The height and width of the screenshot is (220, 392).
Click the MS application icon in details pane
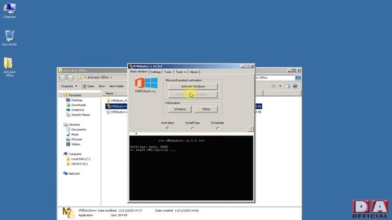(x=69, y=213)
